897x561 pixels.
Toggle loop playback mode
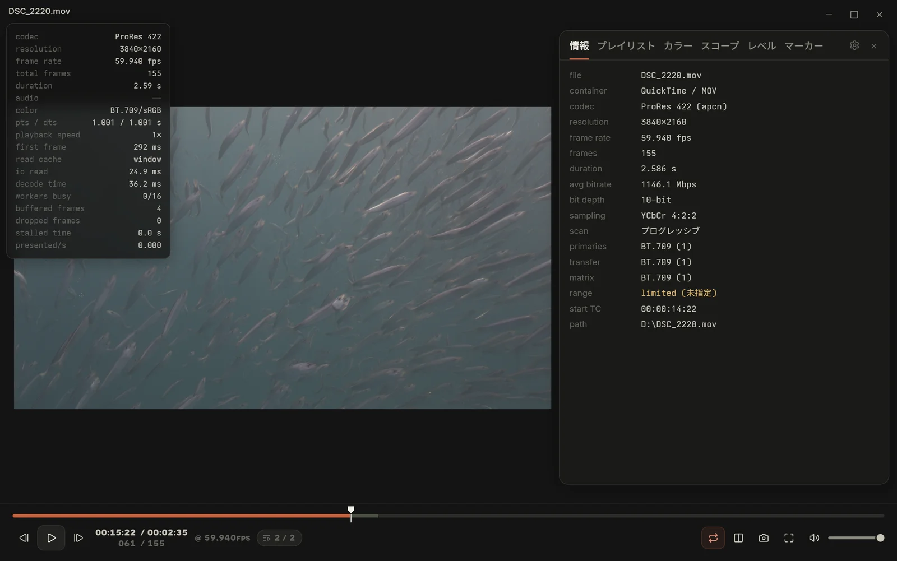713,538
